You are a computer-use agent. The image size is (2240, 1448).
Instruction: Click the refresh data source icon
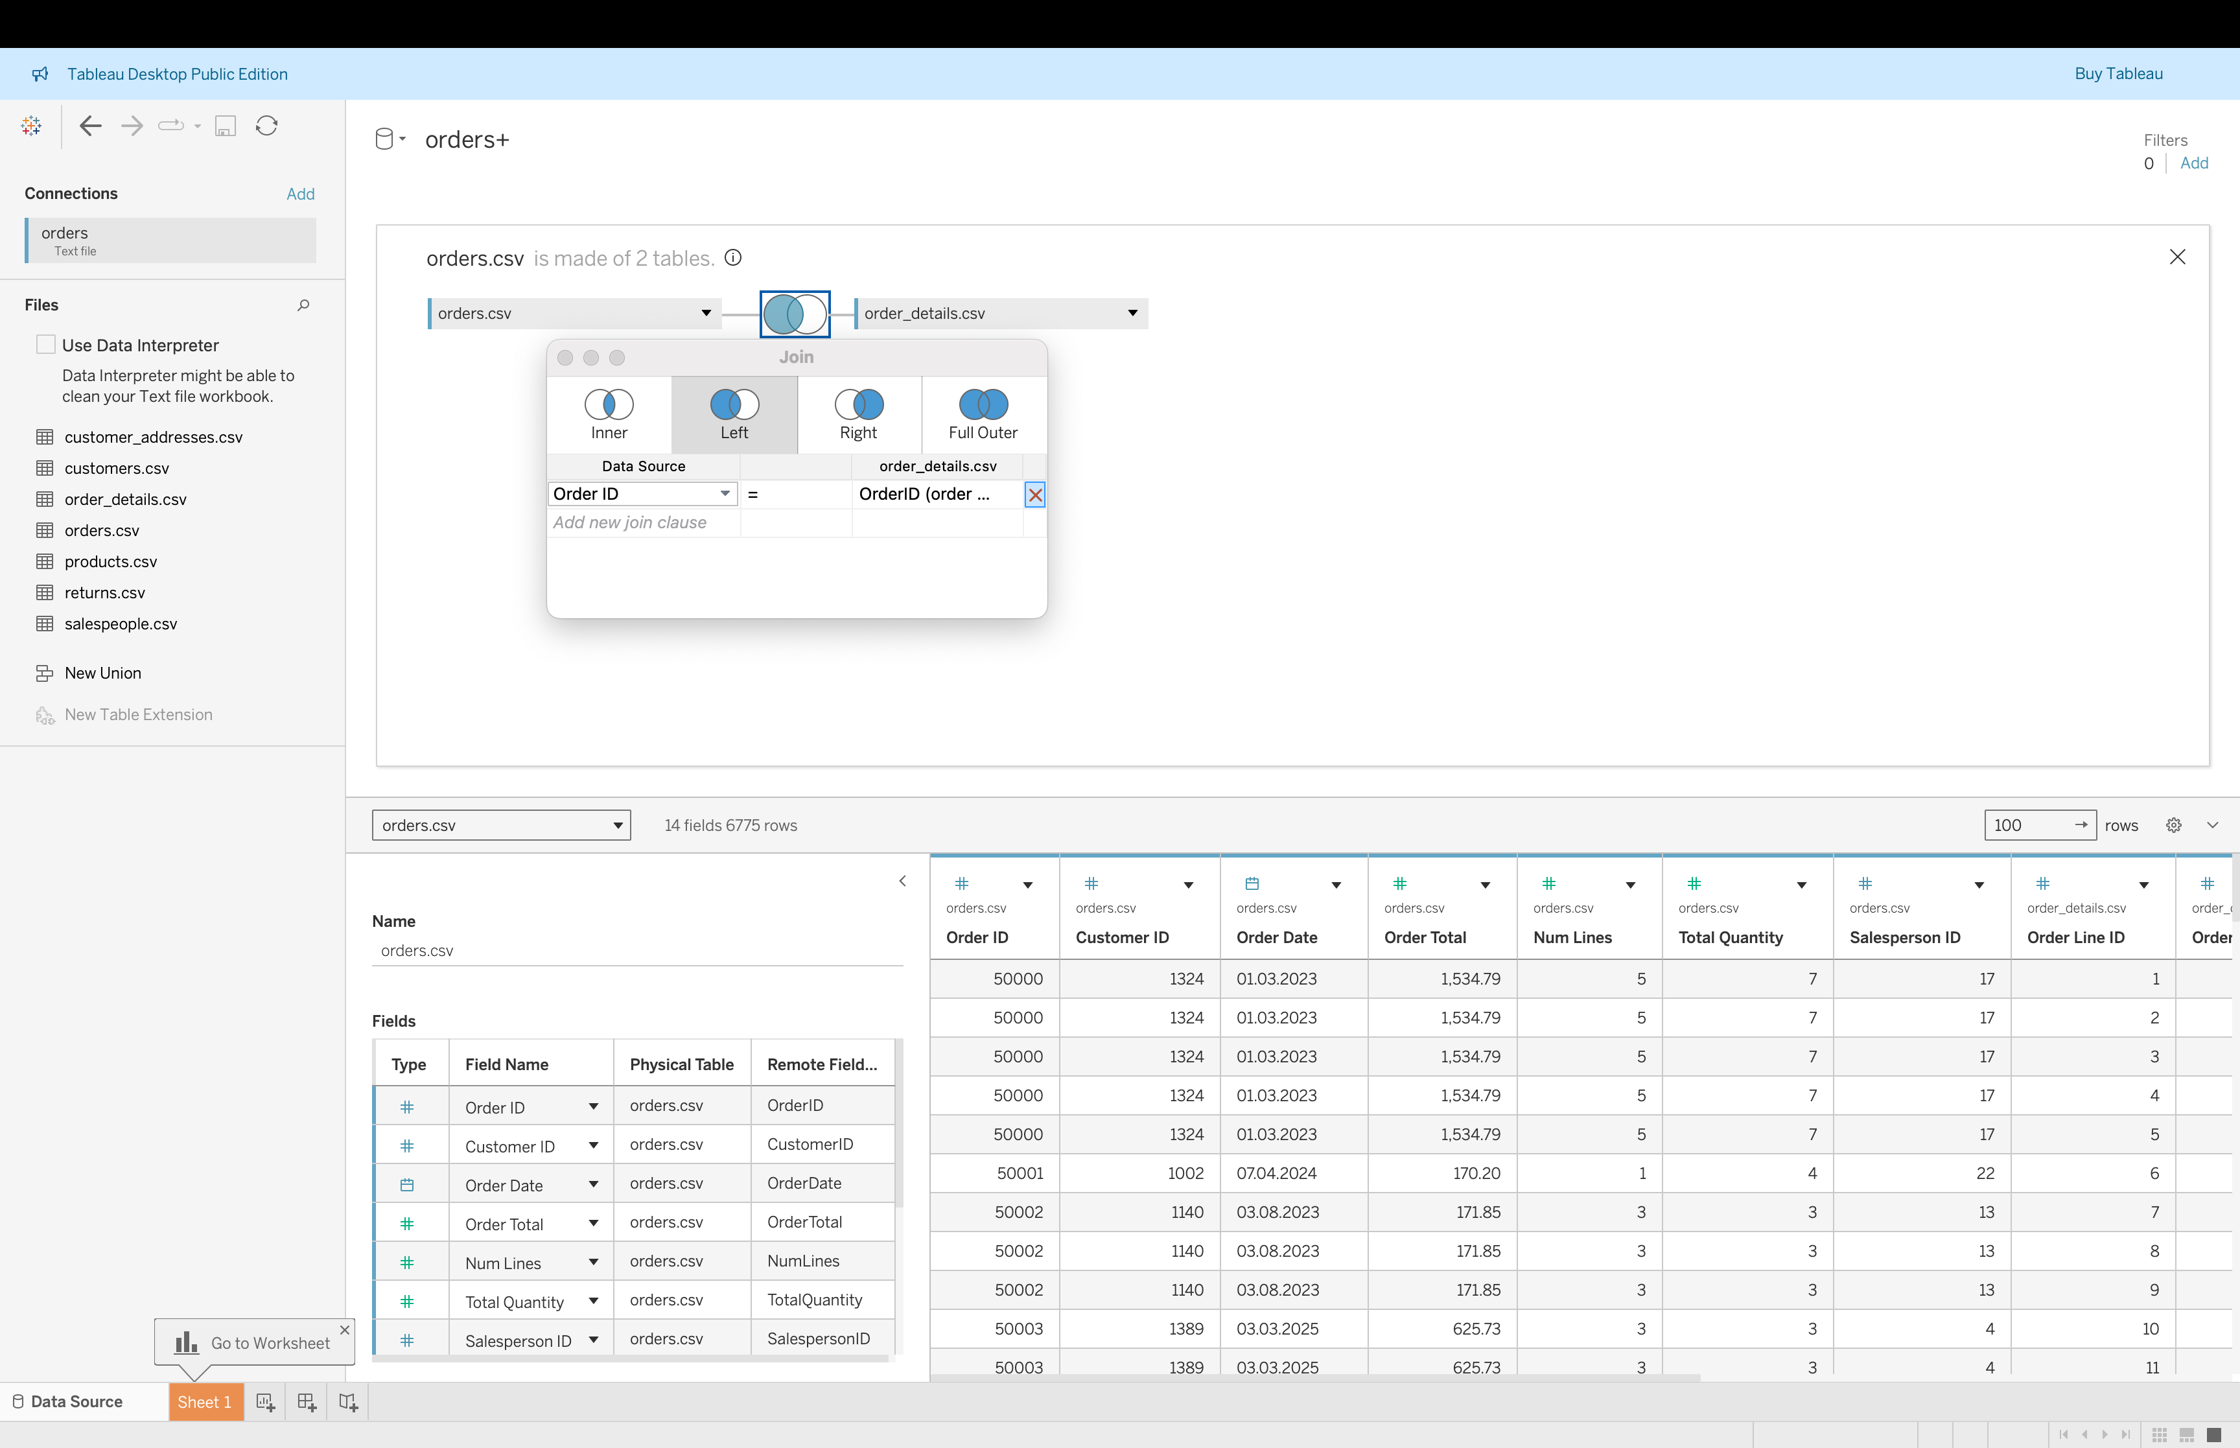tap(267, 126)
